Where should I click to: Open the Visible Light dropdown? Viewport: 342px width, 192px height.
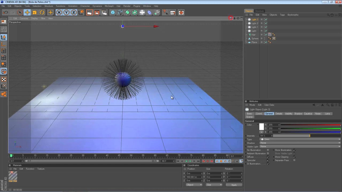click(300, 146)
